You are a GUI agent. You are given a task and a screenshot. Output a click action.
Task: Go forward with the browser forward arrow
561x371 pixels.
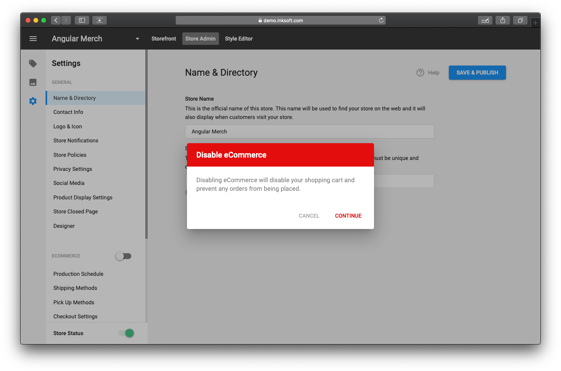tap(66, 20)
